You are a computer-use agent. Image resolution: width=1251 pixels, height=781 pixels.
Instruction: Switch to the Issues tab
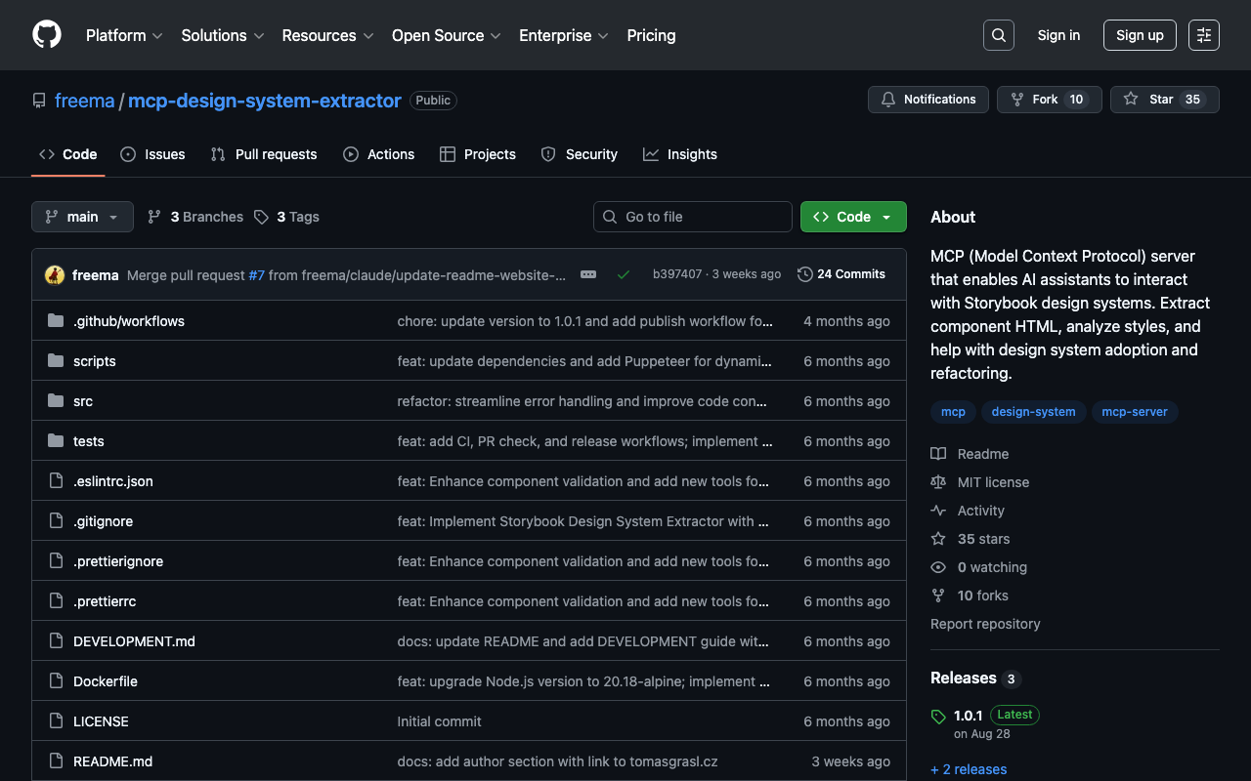point(152,154)
